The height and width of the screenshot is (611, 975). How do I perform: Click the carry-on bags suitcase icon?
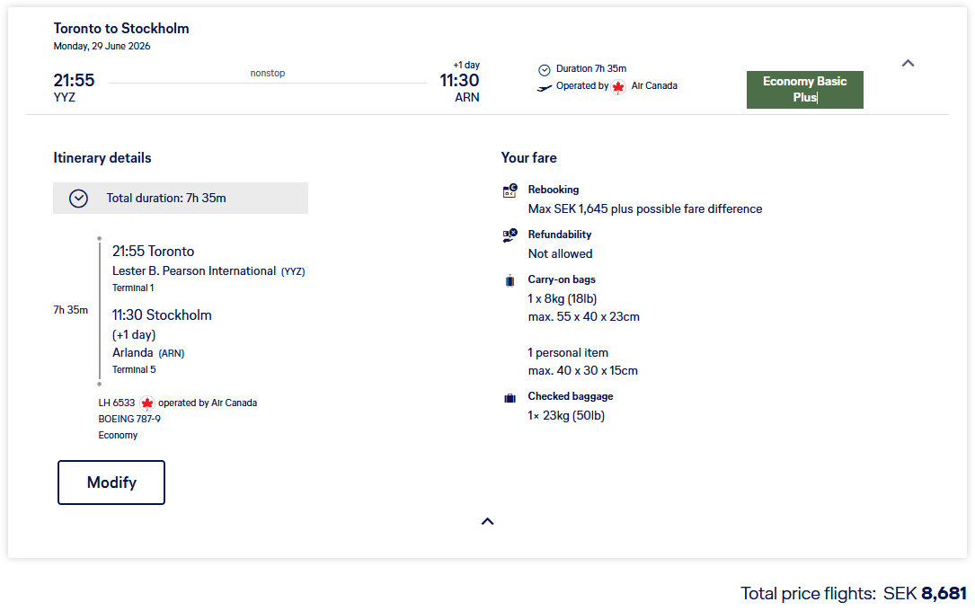pyautogui.click(x=510, y=280)
